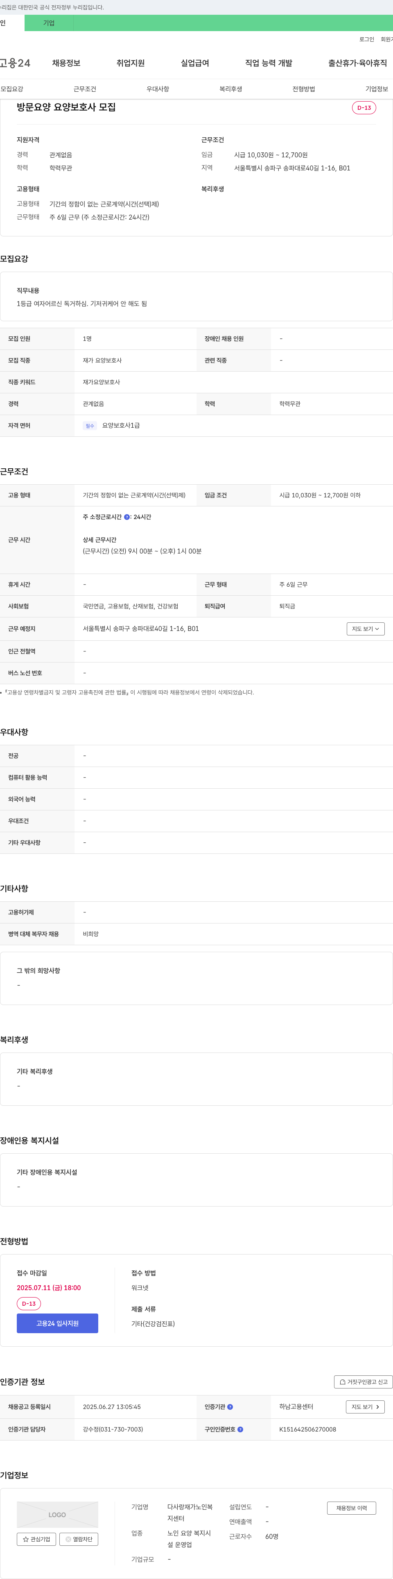Click 시급 10,030원 ~ 12,700원 이하 value

pyautogui.click(x=320, y=495)
